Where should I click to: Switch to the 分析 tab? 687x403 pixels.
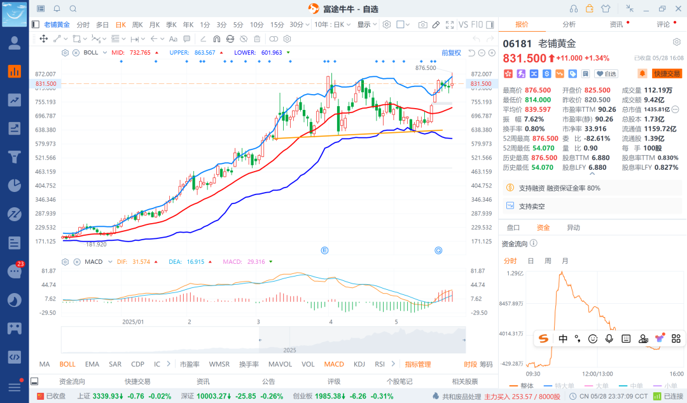(x=569, y=25)
